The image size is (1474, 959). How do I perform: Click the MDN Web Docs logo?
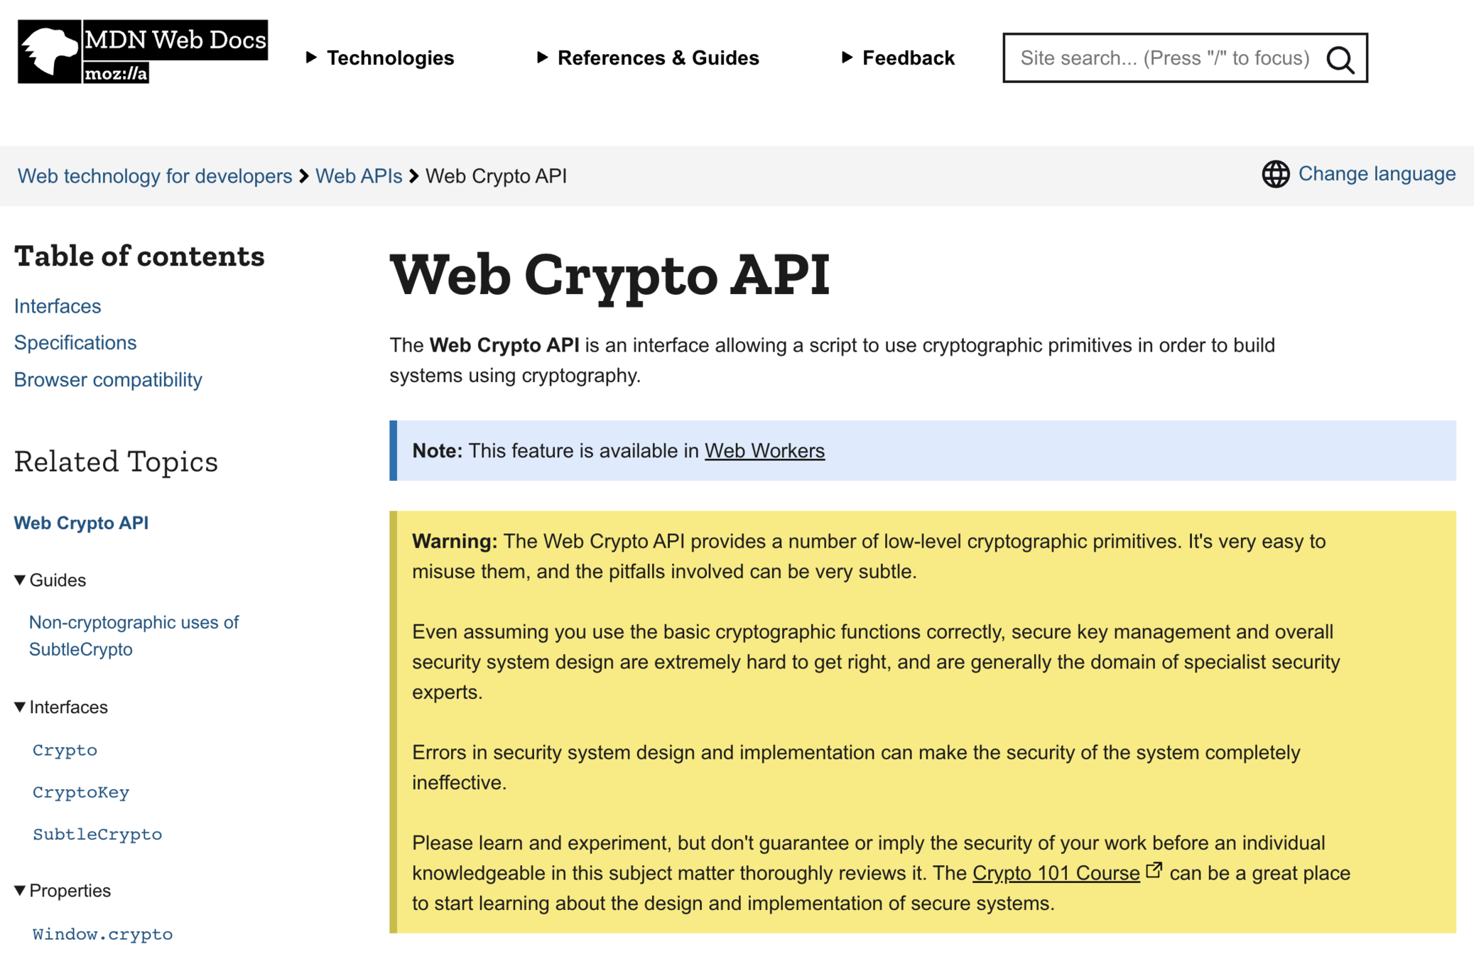[142, 51]
